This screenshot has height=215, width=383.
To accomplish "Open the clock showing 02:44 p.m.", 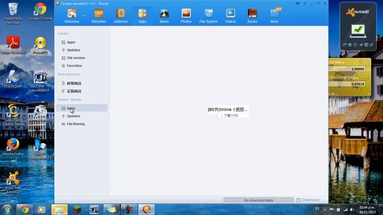I will click(x=367, y=210).
